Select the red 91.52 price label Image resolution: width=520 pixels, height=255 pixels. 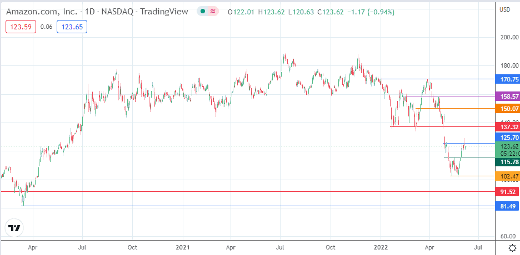(x=507, y=192)
